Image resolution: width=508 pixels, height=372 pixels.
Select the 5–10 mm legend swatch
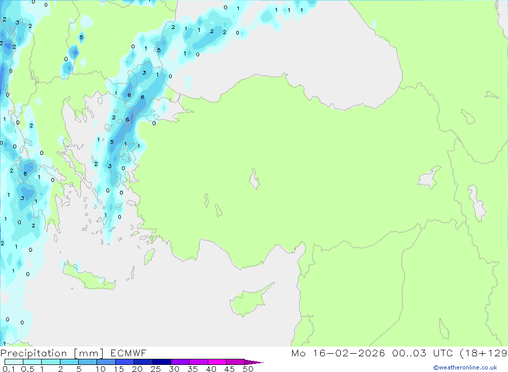pos(88,362)
